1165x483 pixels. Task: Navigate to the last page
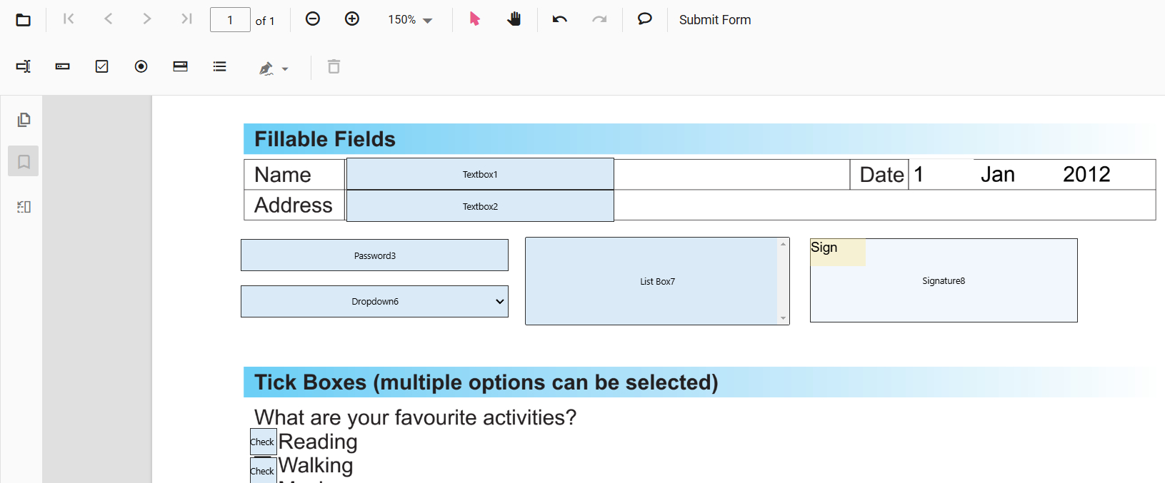(x=186, y=19)
